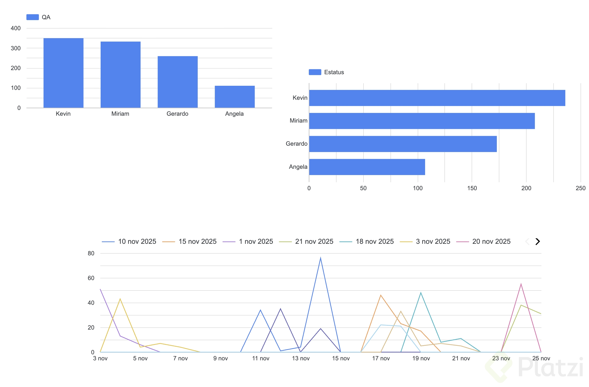Select Gerardo's vertical bar in QA chart
589x387 pixels.
coord(177,82)
